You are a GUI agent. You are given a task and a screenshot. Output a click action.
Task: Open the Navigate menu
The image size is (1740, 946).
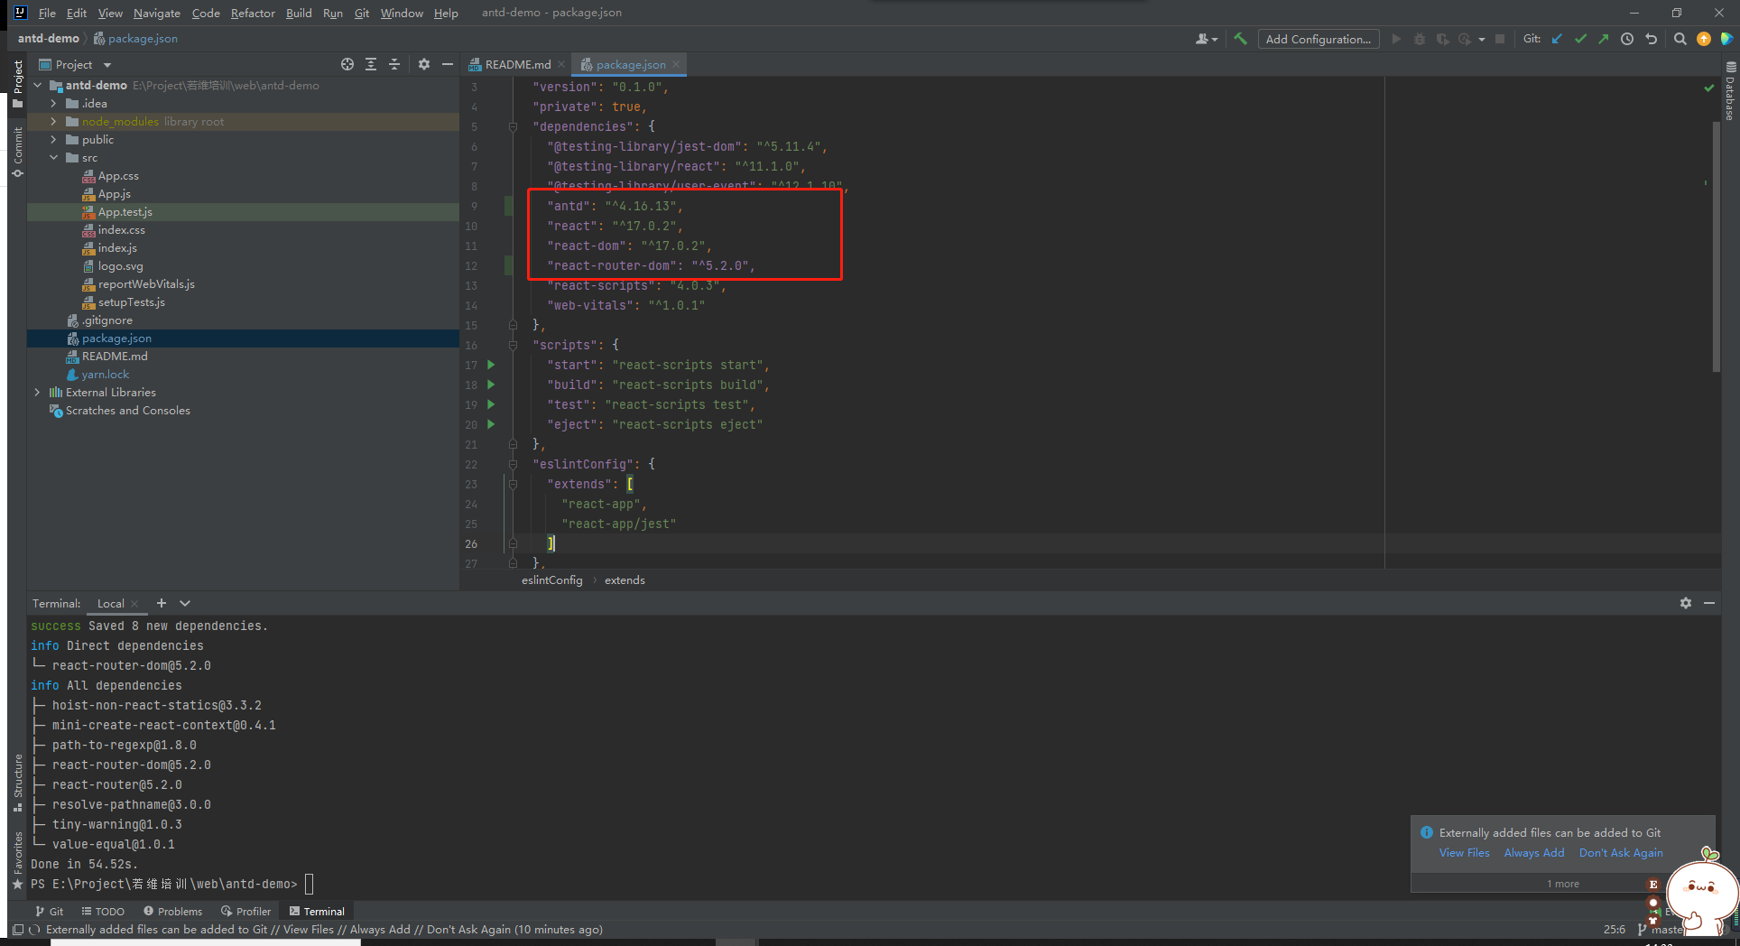coord(157,13)
